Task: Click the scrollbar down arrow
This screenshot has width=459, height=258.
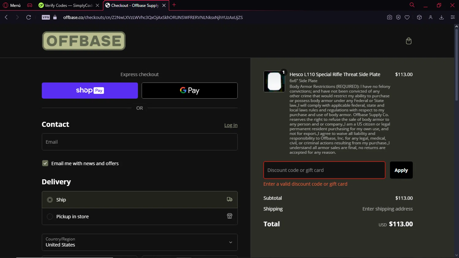Action: click(456, 255)
